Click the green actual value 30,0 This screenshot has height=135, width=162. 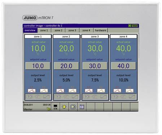95,48
